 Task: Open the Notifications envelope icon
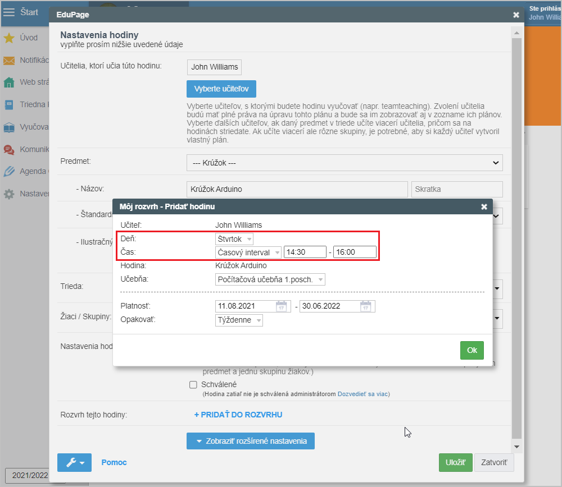pyautogui.click(x=9, y=61)
